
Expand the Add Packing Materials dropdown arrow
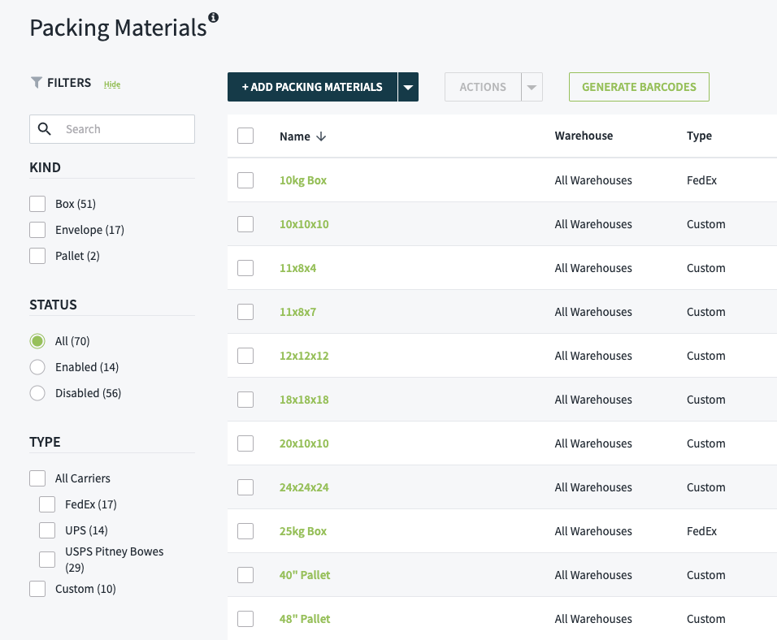pyautogui.click(x=409, y=87)
